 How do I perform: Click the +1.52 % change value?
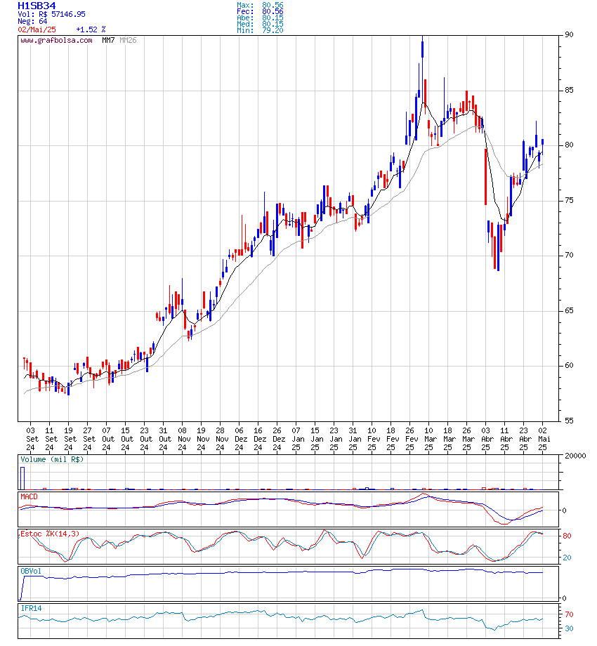pyautogui.click(x=91, y=29)
